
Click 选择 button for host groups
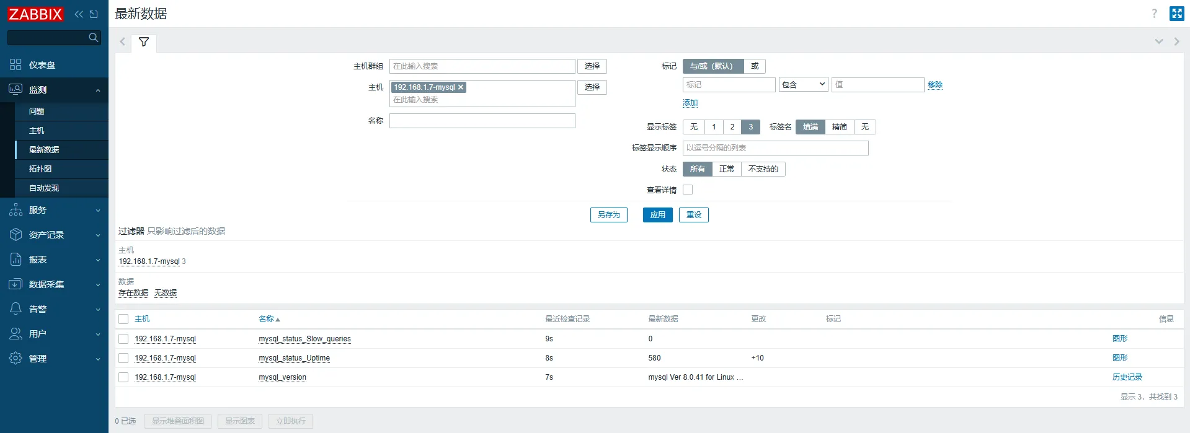(592, 66)
